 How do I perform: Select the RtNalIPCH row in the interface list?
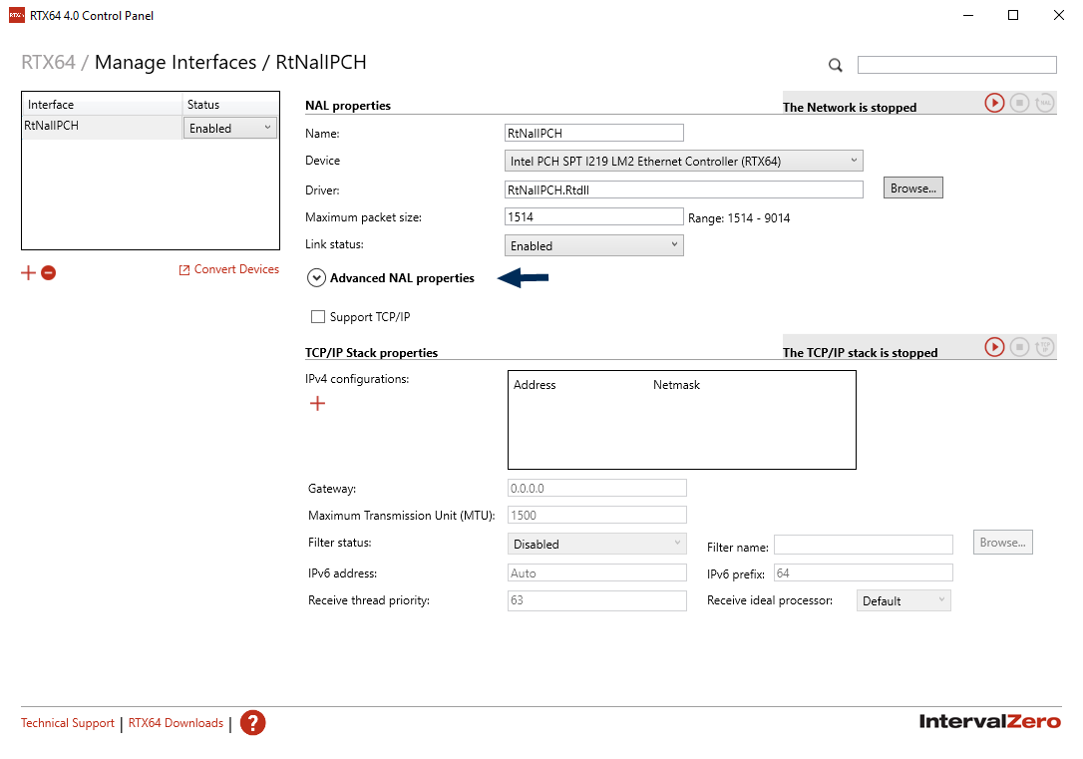(x=151, y=128)
